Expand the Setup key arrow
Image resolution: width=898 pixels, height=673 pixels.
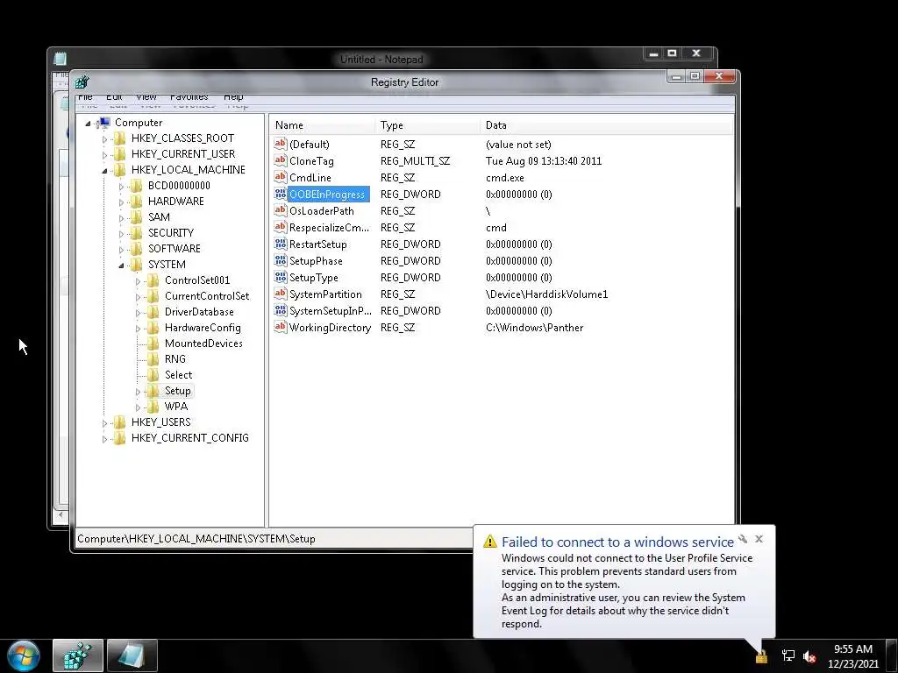tap(138, 392)
